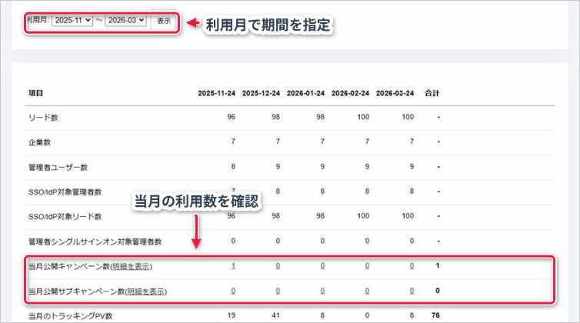Click sub-campaign count 0 under 2026-02-24
The width and height of the screenshot is (580, 323).
(x=367, y=291)
